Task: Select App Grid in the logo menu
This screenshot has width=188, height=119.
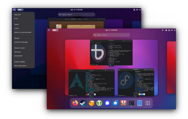Action: click(x=18, y=15)
